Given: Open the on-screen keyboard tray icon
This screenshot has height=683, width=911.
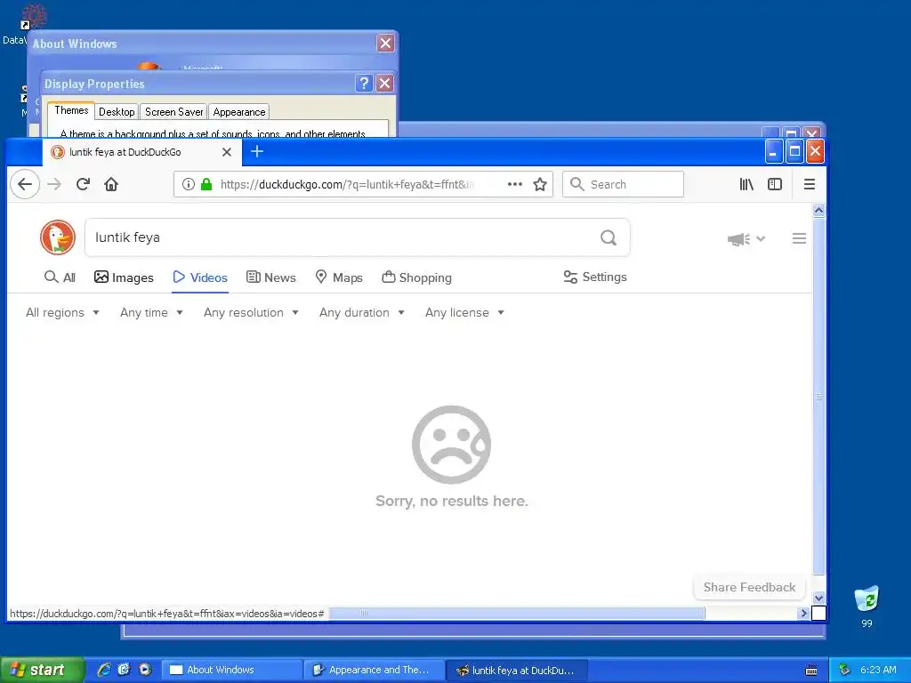Looking at the screenshot, I should (811, 671).
